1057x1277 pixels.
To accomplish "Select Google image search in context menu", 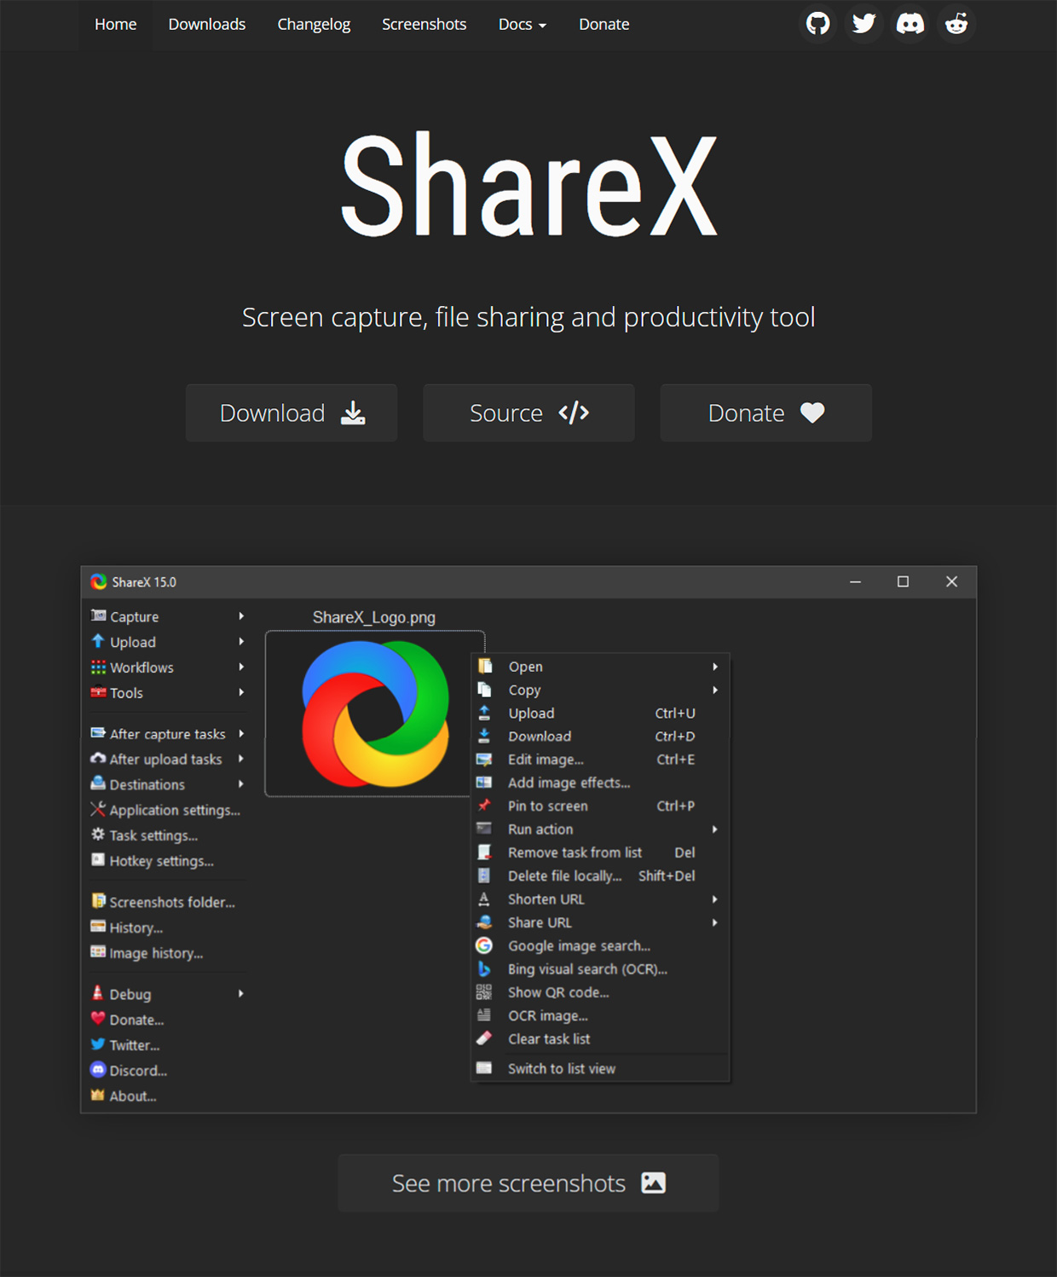I will point(578,945).
